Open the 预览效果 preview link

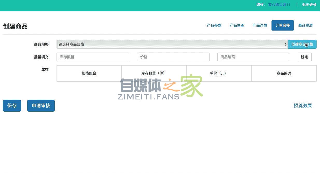(x=303, y=106)
